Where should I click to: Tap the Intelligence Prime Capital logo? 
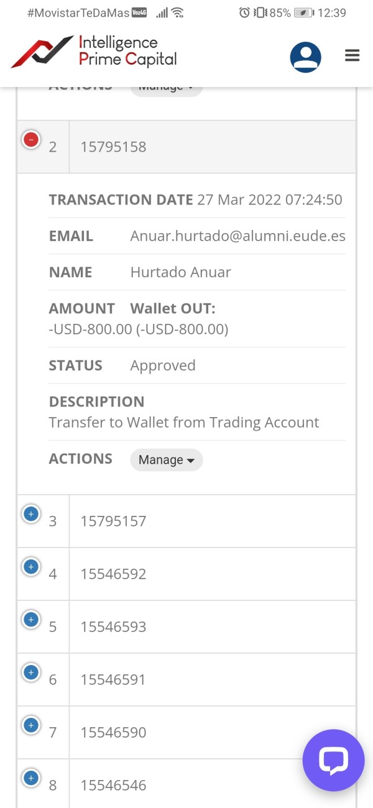94,52
